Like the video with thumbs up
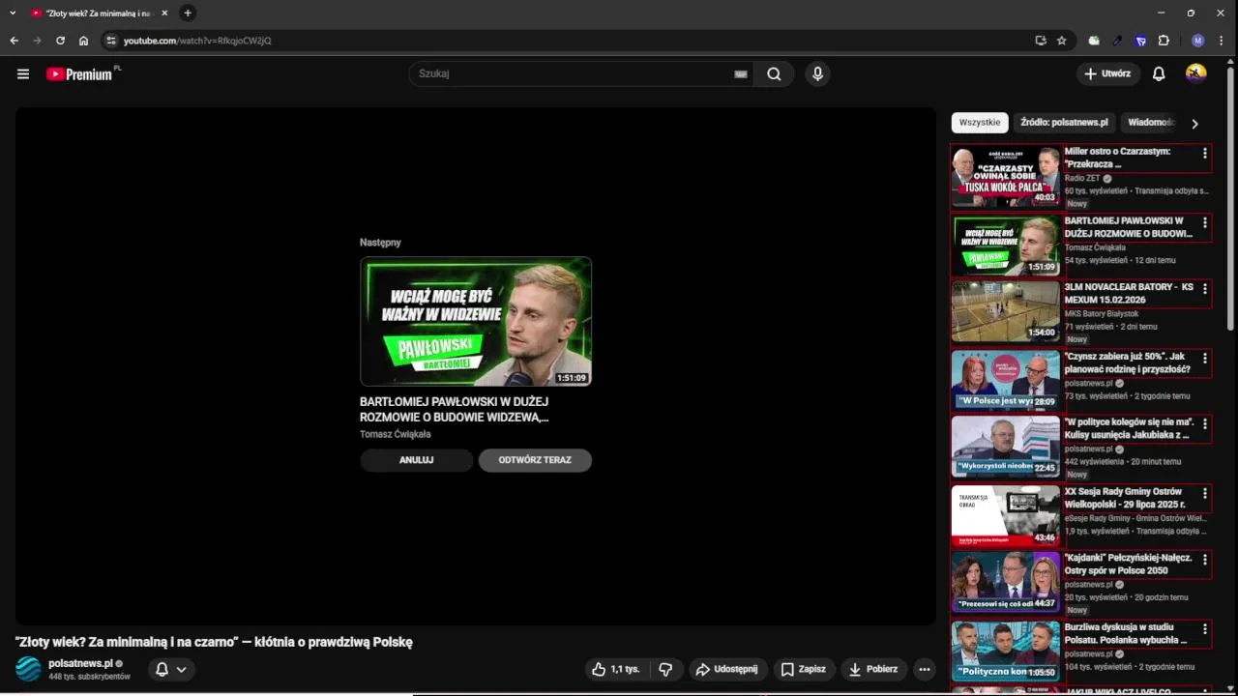This screenshot has width=1238, height=696. coord(615,669)
